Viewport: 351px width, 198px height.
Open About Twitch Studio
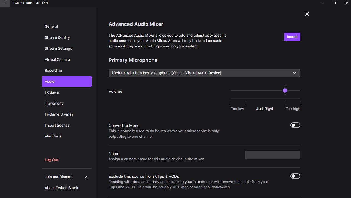coord(62,188)
